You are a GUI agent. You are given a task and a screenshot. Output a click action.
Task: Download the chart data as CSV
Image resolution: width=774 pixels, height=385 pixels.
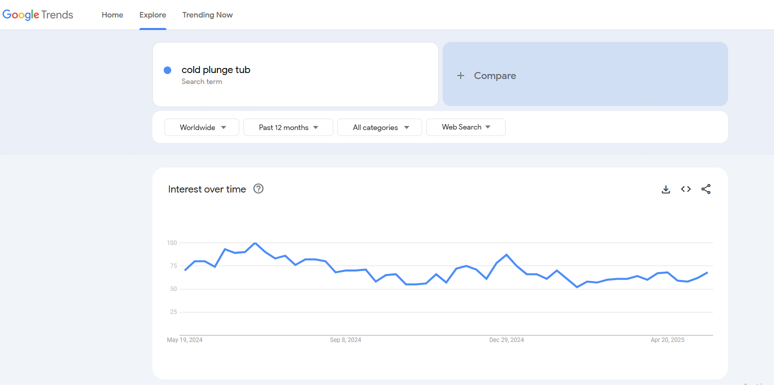click(x=666, y=189)
